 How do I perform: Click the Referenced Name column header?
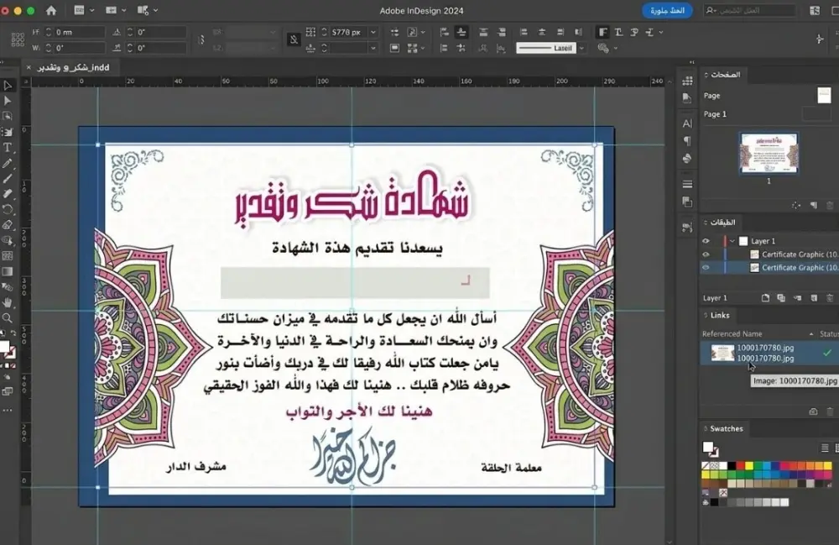732,333
